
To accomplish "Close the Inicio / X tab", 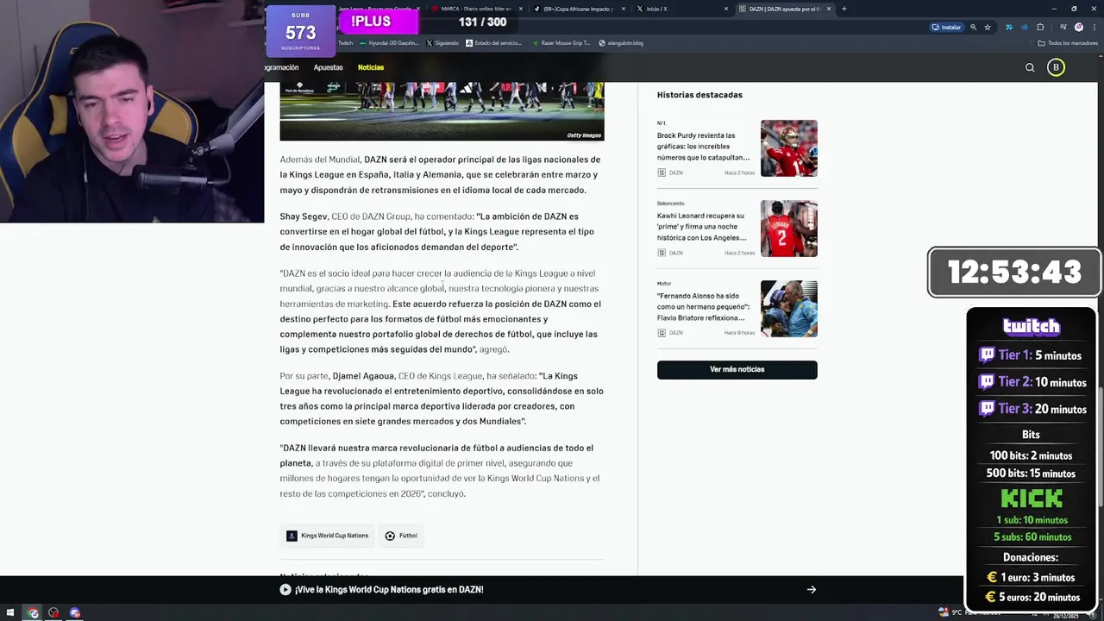I will (726, 9).
